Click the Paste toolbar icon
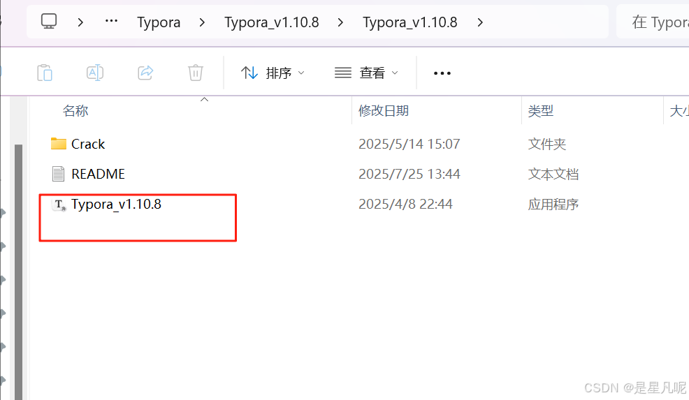Viewport: 689px width, 400px height. click(x=45, y=73)
